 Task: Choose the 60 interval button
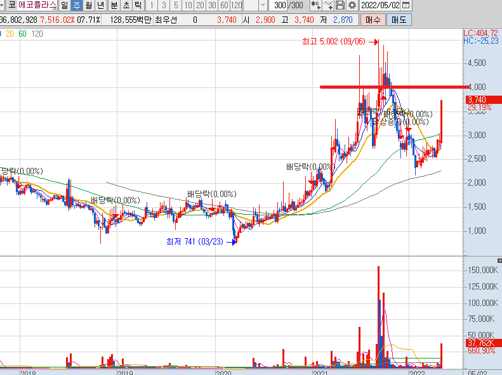point(225,5)
